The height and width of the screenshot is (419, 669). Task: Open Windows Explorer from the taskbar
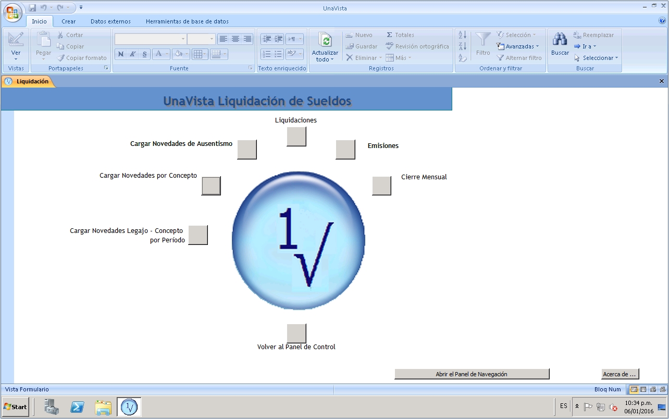tap(103, 407)
